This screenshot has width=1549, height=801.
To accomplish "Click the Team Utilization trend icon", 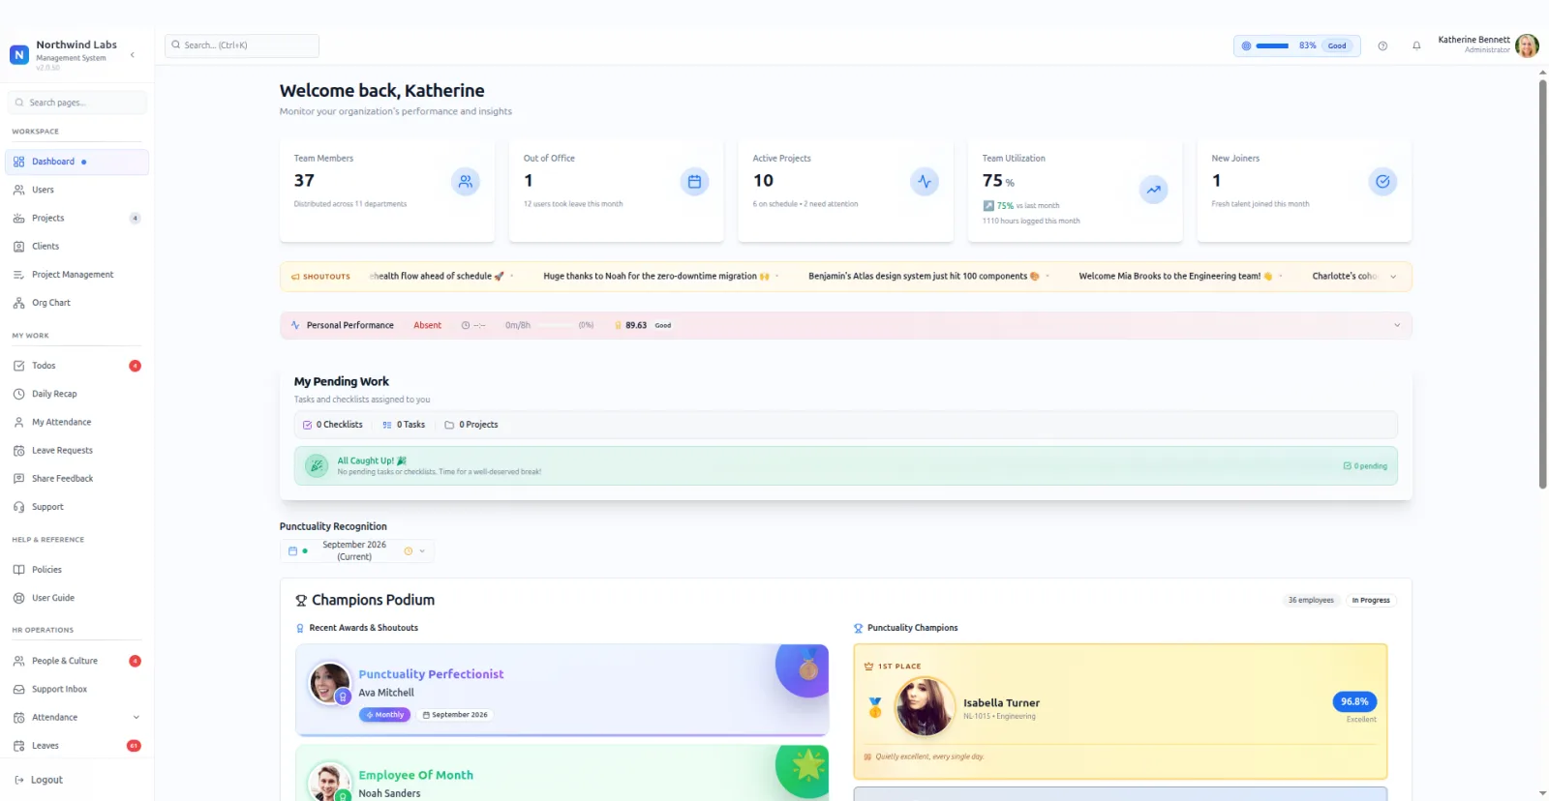I will click(x=1154, y=190).
